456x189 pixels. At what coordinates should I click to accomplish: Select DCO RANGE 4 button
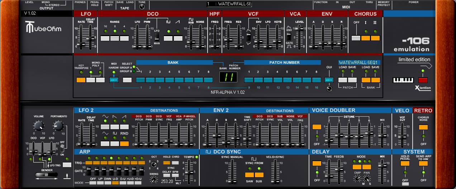coord(124,38)
